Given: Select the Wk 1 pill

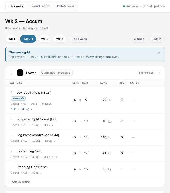Looking at the screenshot, I should pos(12,39).
